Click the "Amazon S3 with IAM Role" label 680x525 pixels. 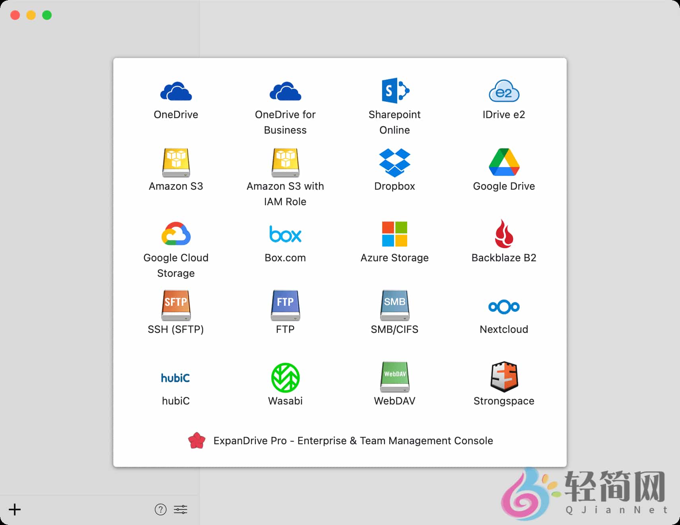click(285, 194)
